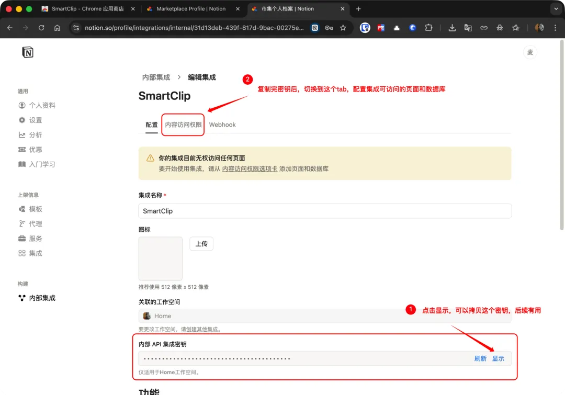
Task: Switch to the 内容访问权限 tab
Action: [184, 125]
